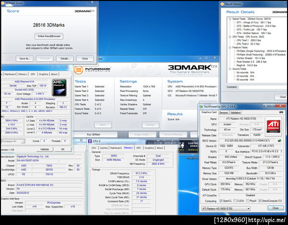Click the Select... button under Tests
Screen dimensions: 288x225
(x=103, y=125)
